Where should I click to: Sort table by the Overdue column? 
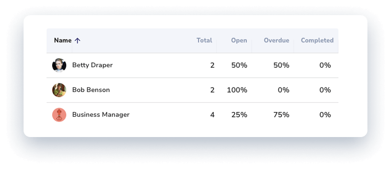pos(276,41)
